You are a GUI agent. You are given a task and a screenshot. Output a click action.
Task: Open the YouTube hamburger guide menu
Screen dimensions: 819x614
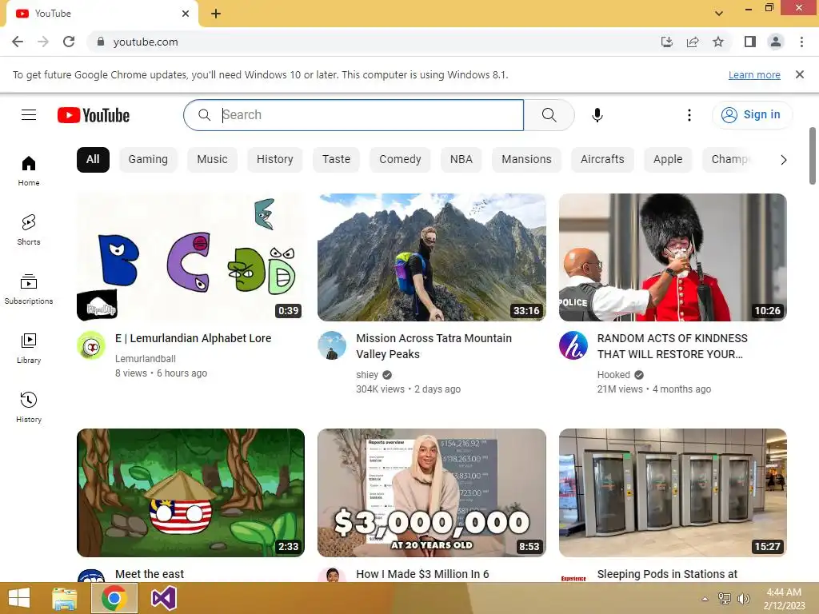[29, 115]
